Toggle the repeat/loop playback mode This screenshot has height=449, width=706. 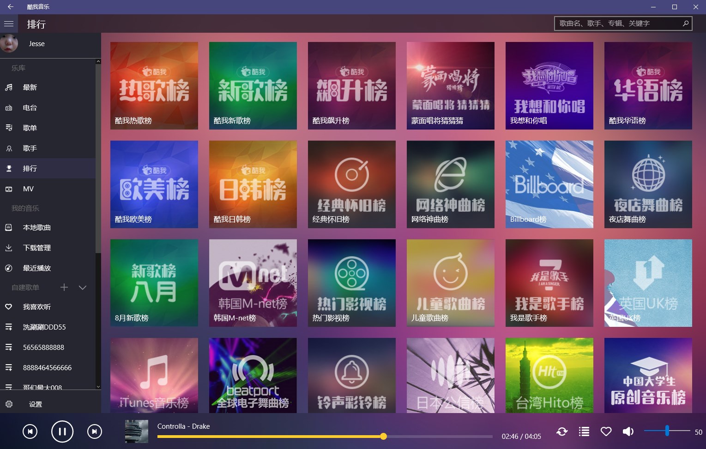tap(562, 431)
